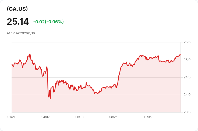The width and height of the screenshot is (198, 131).
Task: Select the 04/02 date on x-axis
Action: [x=45, y=117]
